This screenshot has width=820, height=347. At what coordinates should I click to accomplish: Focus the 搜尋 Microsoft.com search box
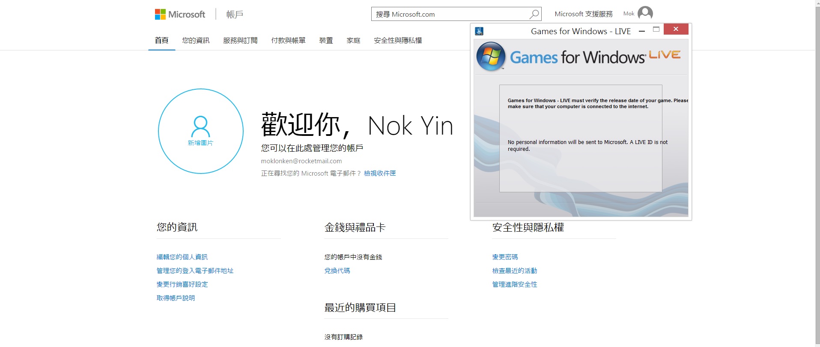[x=456, y=14]
